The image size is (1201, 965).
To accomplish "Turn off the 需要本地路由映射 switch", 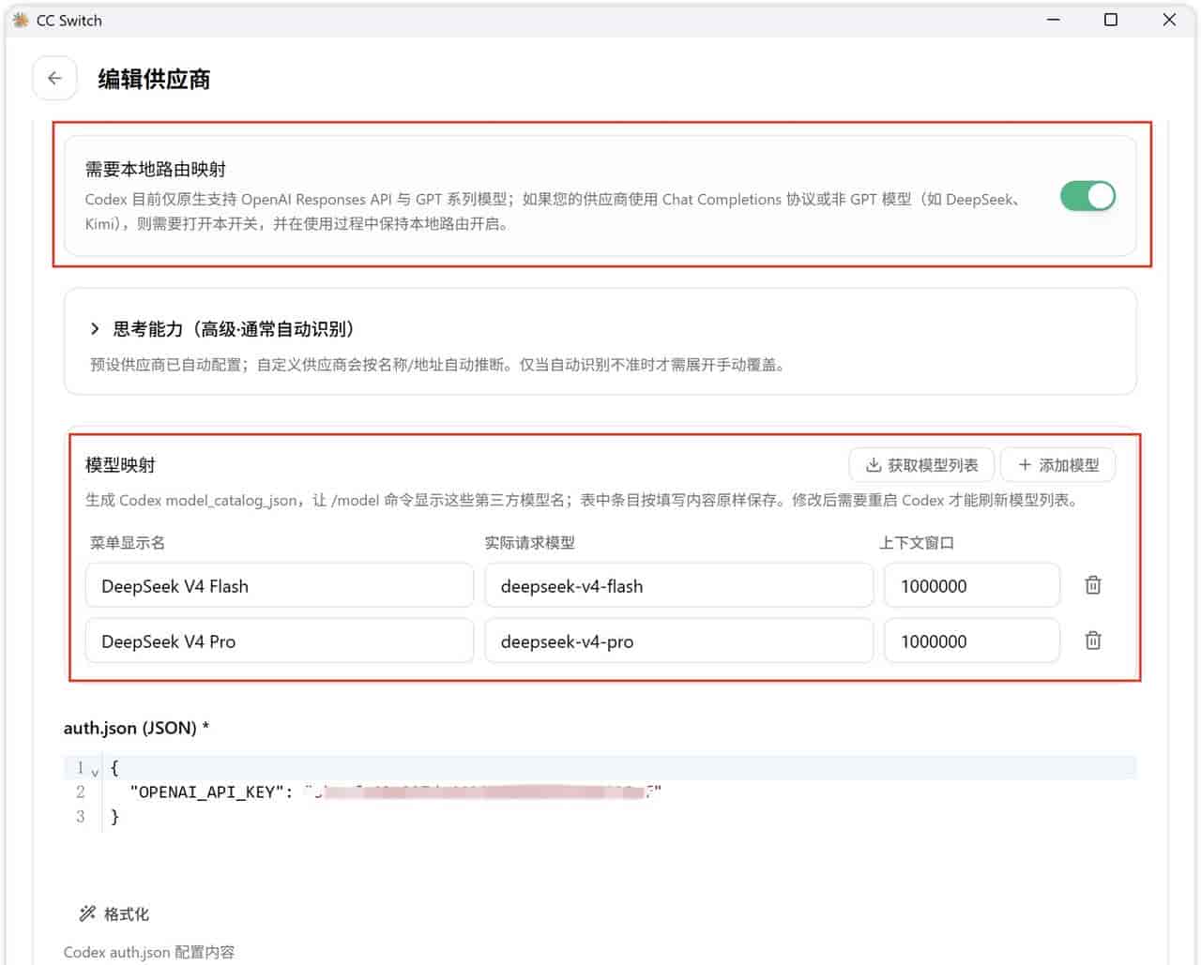I will (x=1087, y=196).
